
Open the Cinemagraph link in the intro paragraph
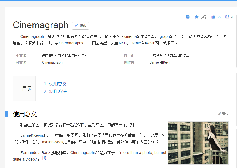point(32,36)
